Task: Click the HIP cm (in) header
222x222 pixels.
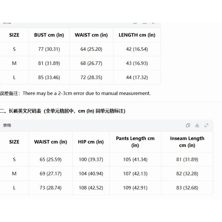Action: coord(91,142)
